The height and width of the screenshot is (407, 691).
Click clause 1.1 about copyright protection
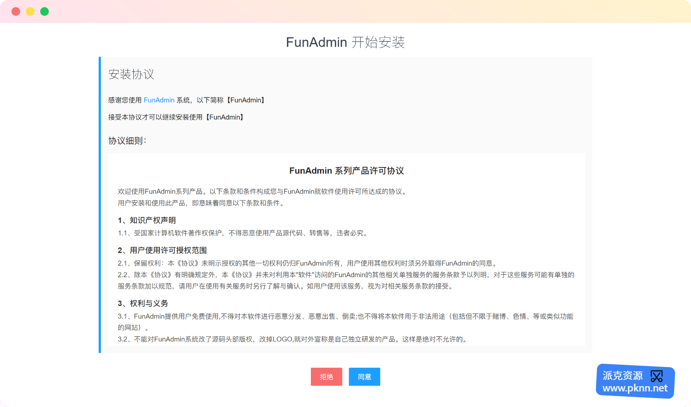(243, 233)
